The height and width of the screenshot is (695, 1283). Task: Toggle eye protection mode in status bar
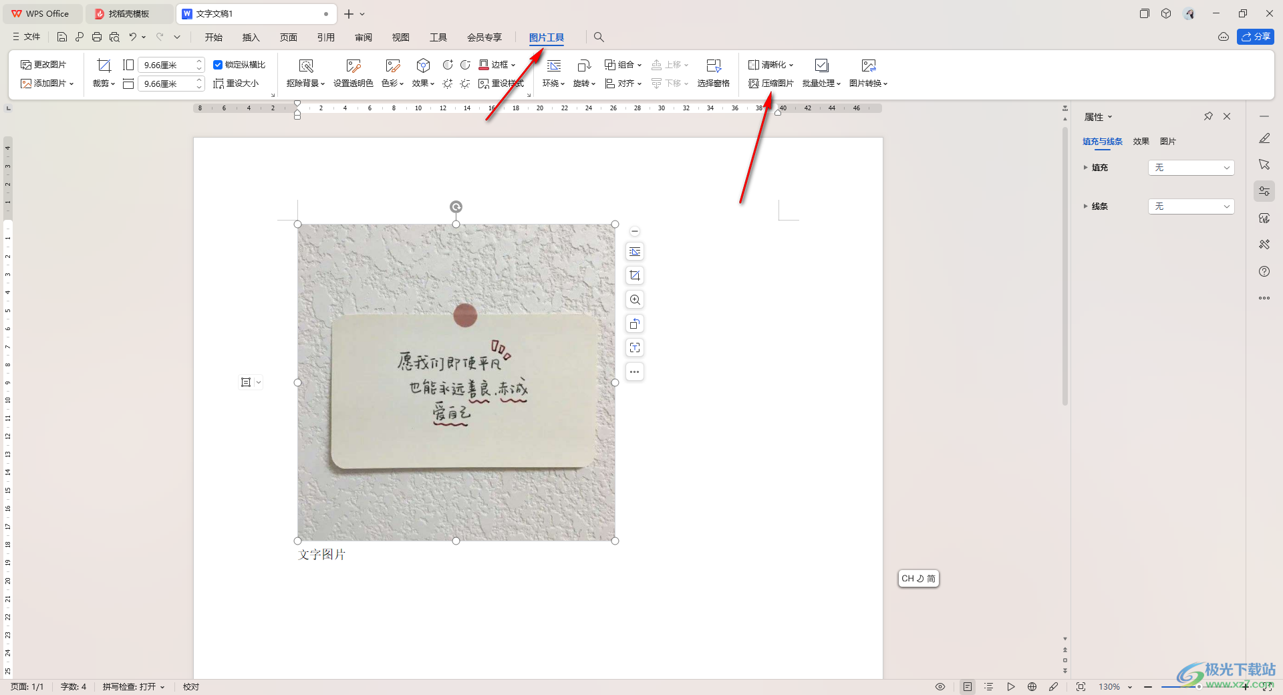click(940, 686)
